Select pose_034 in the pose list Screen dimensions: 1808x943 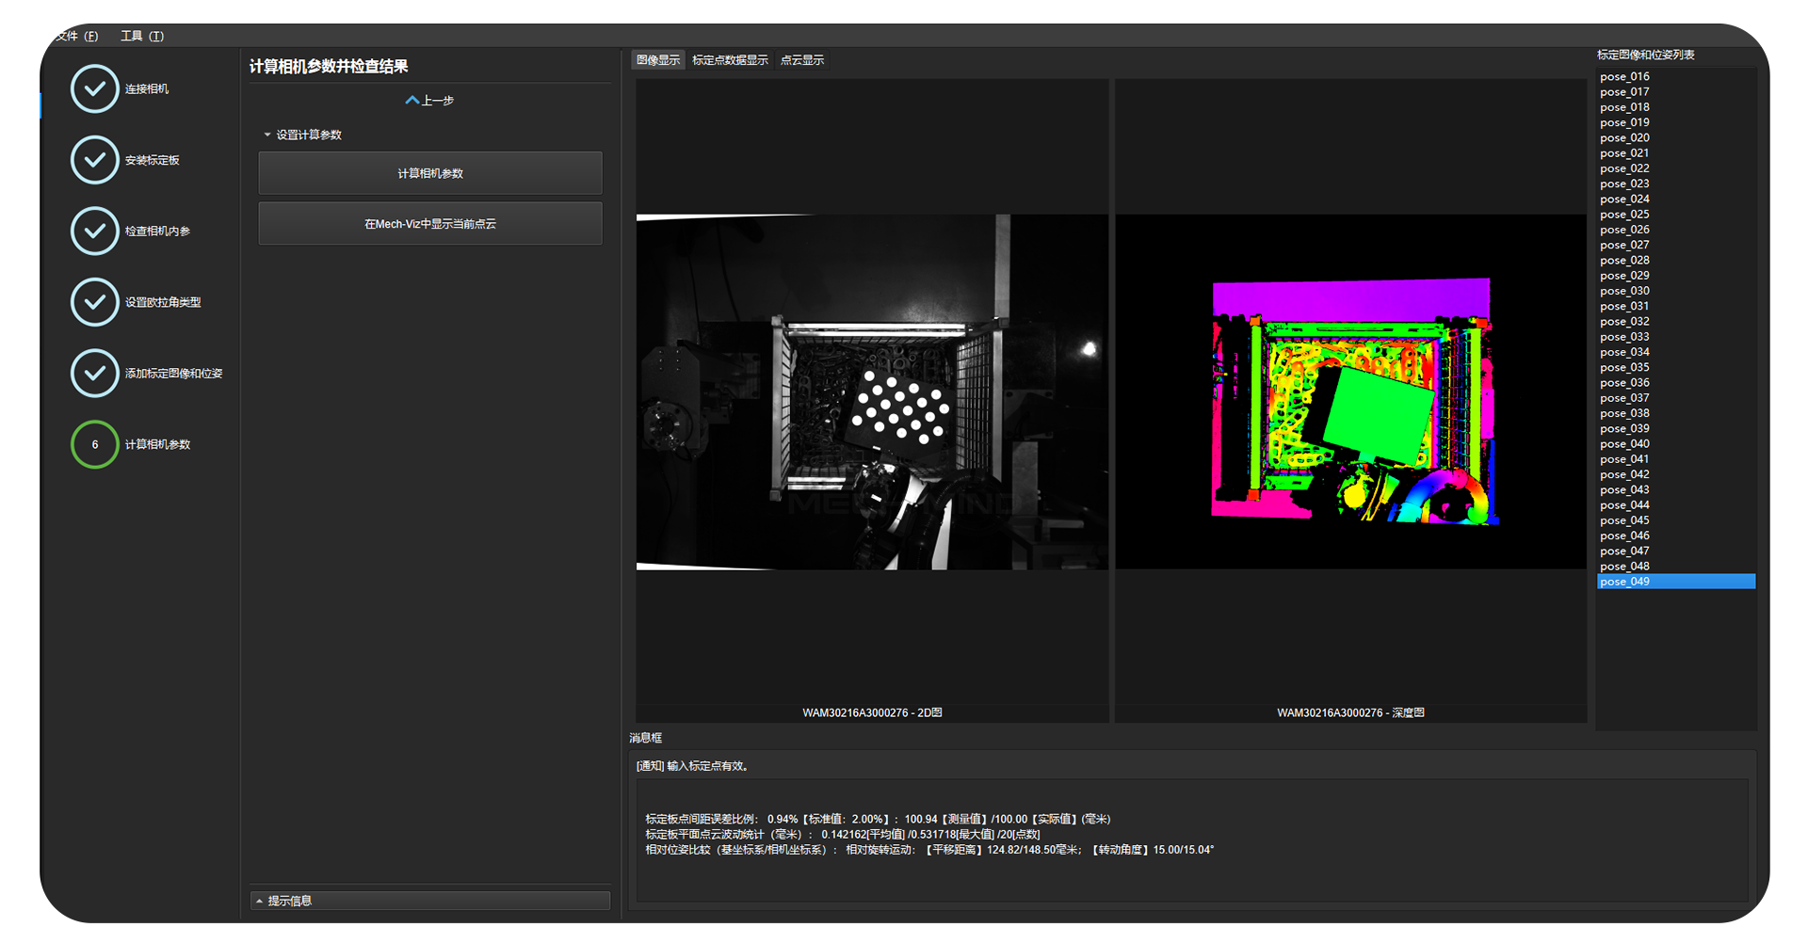point(1676,352)
